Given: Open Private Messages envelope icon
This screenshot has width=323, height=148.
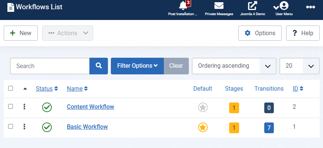Looking at the screenshot, I should point(219,6).
